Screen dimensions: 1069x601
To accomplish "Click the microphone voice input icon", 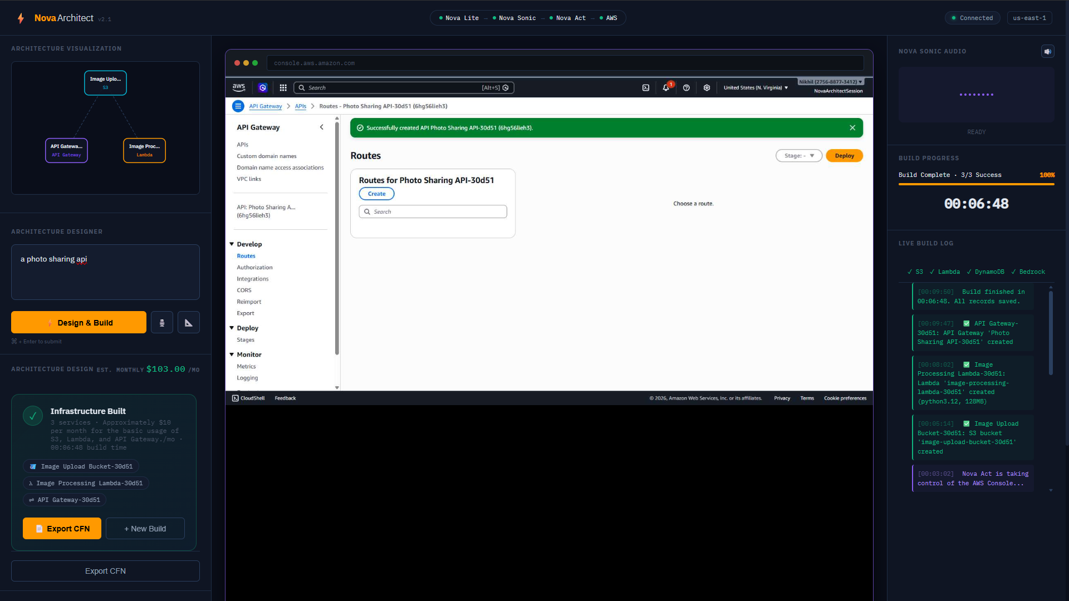I will 162,323.
